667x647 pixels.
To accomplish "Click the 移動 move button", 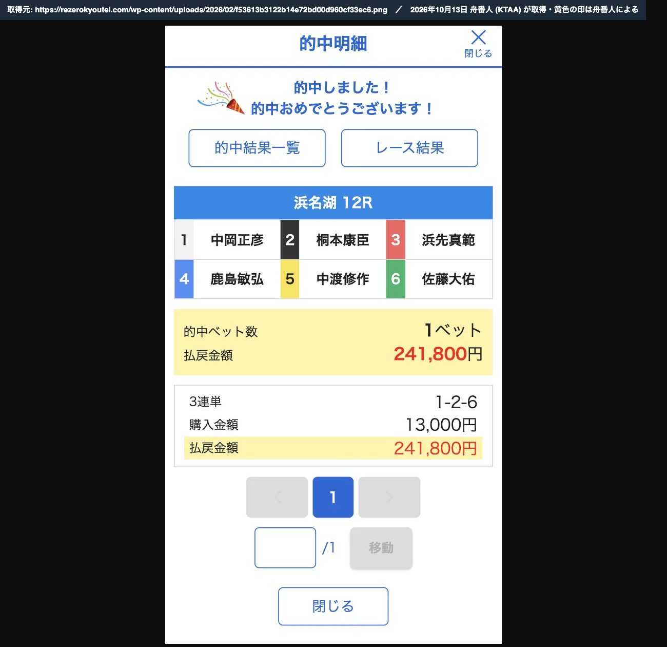I will 381,548.
